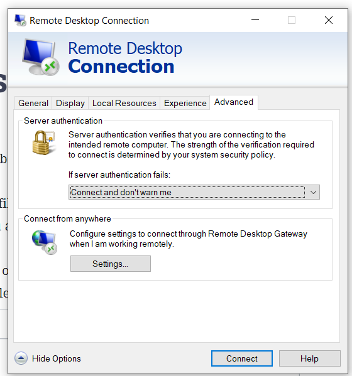Select the Advanced tab

pos(234,102)
